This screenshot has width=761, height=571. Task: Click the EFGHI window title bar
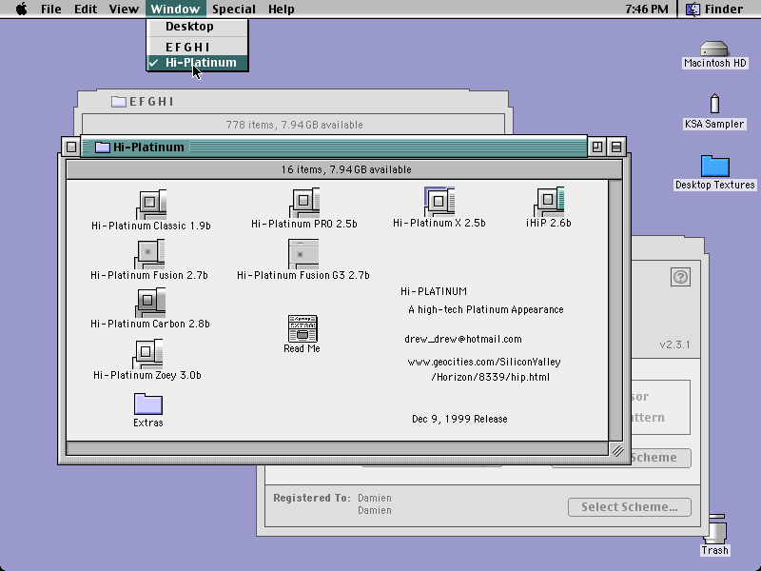(293, 102)
